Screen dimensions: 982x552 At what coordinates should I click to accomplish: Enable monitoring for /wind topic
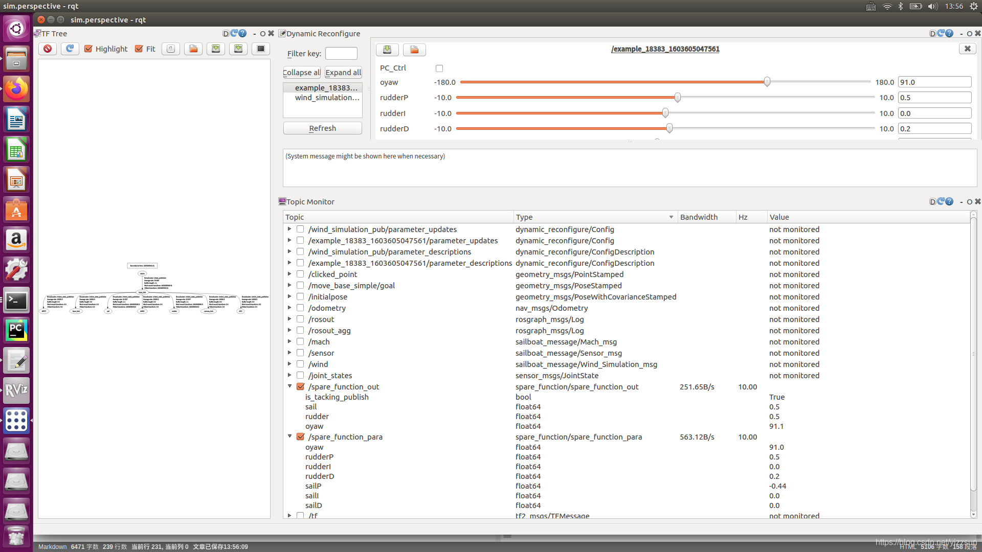[300, 364]
